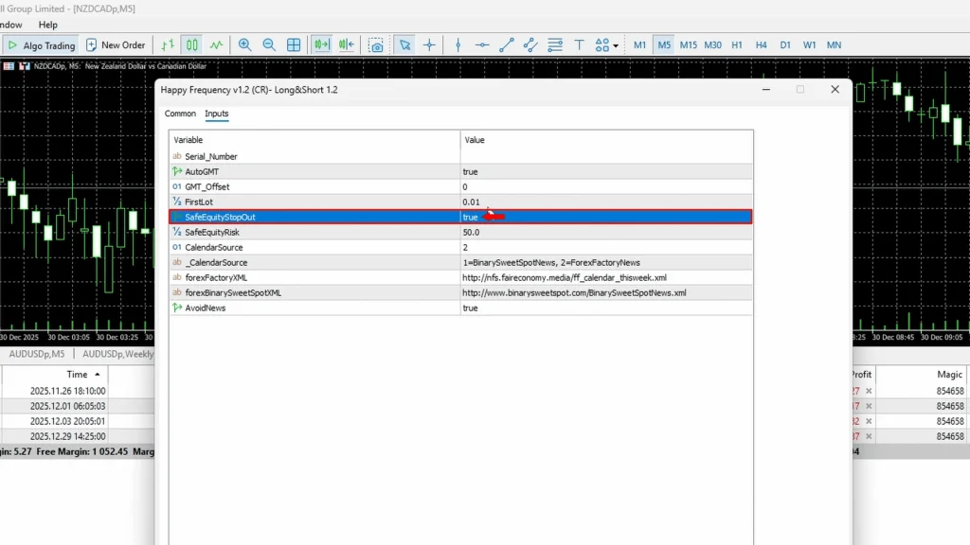Toggle Algo Trading on or off
Image resolution: width=970 pixels, height=545 pixels.
[x=41, y=44]
